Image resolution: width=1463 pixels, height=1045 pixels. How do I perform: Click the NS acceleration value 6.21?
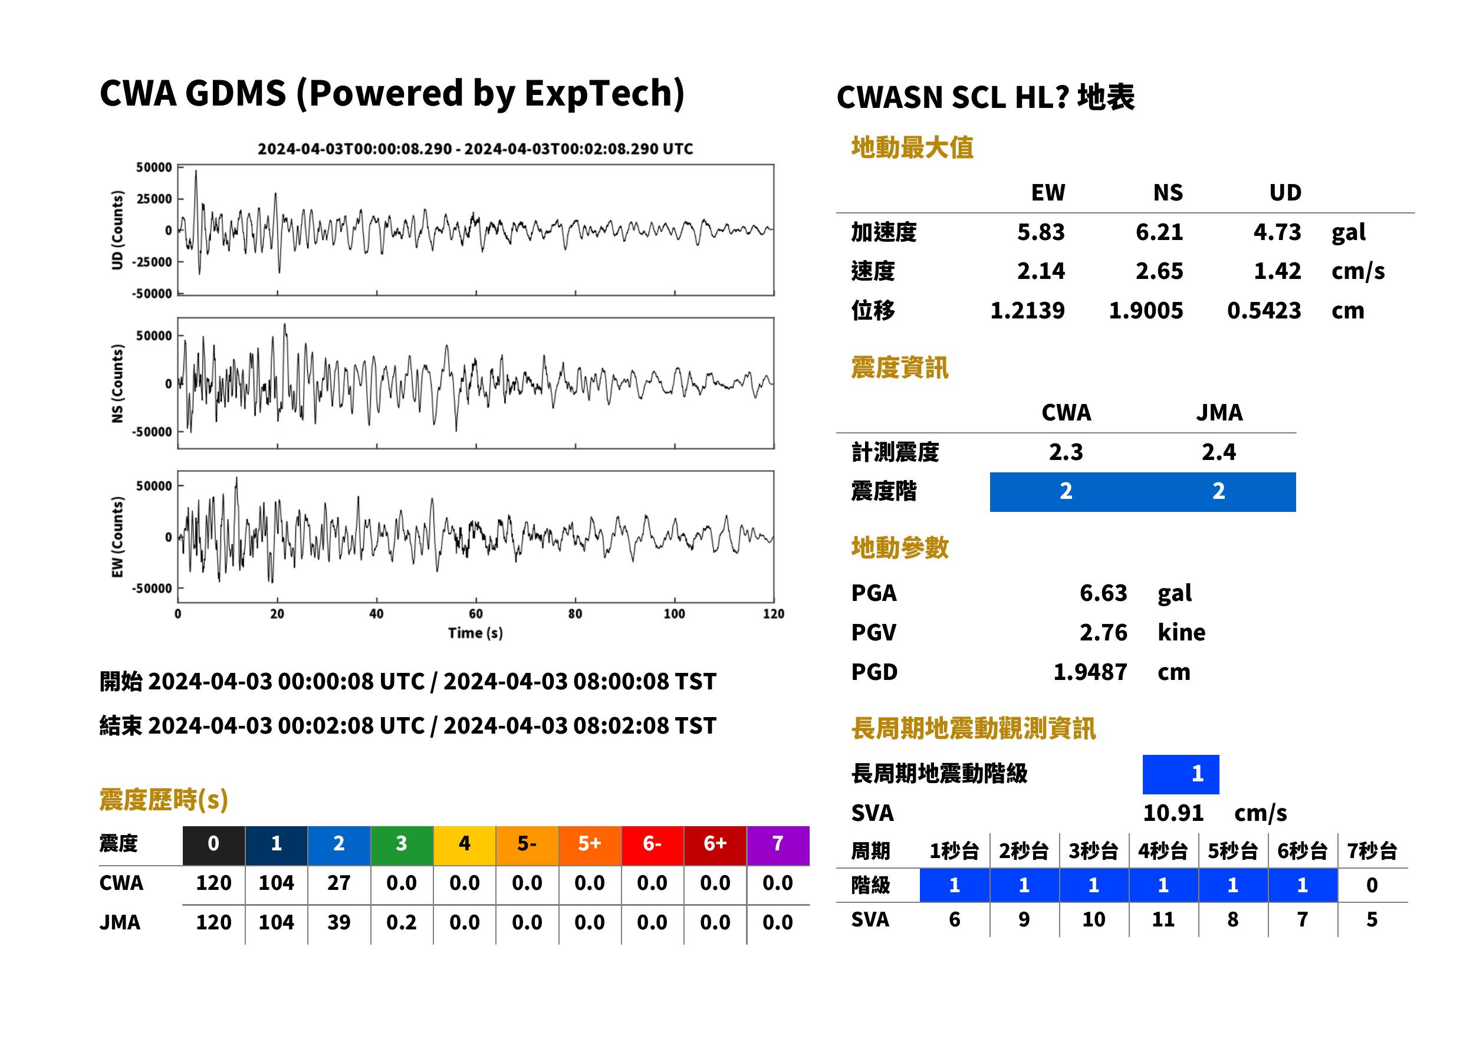[x=1159, y=232]
